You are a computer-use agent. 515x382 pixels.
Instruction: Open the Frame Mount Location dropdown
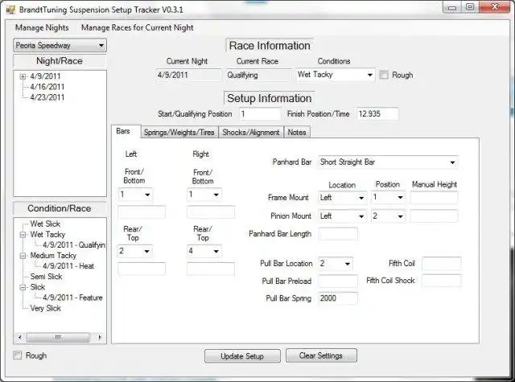pyautogui.click(x=342, y=198)
